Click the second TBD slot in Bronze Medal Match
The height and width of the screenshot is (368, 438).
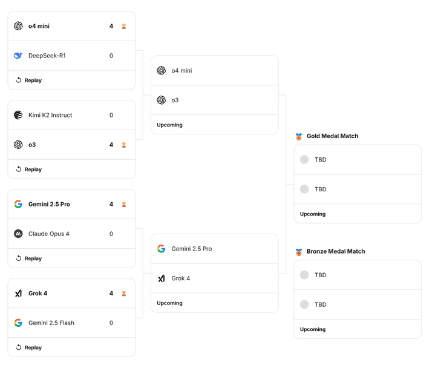tap(320, 304)
